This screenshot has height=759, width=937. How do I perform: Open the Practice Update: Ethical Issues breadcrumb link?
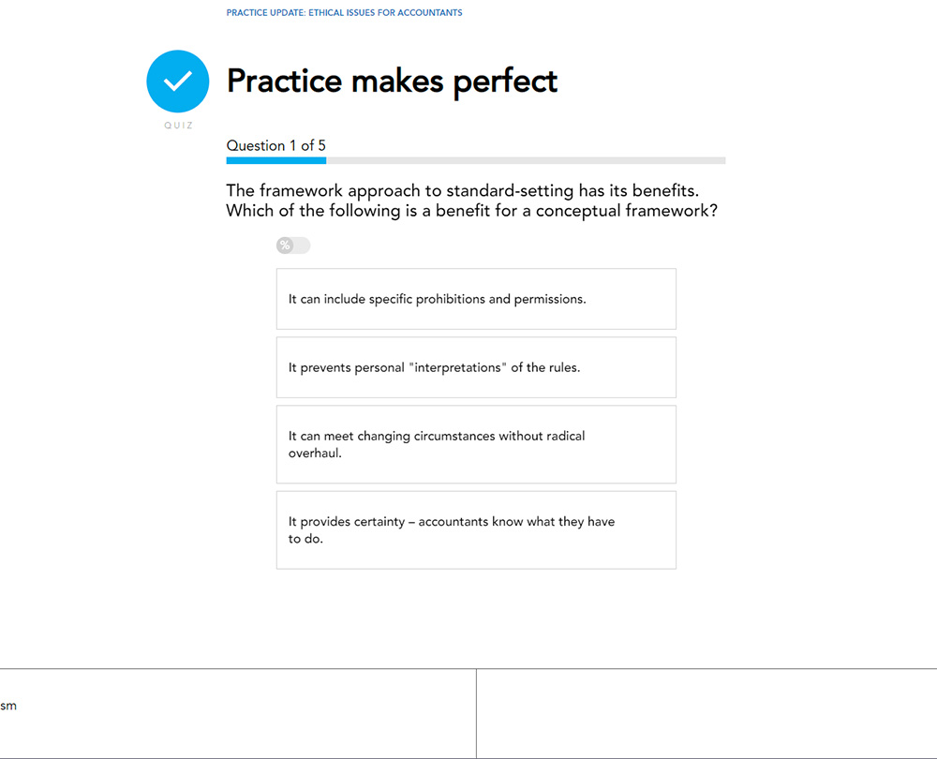click(344, 13)
